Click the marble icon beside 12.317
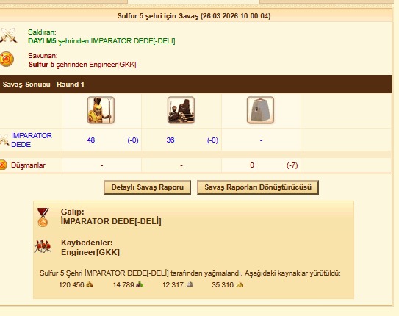Image resolution: width=399 pixels, height=316 pixels. click(x=190, y=284)
